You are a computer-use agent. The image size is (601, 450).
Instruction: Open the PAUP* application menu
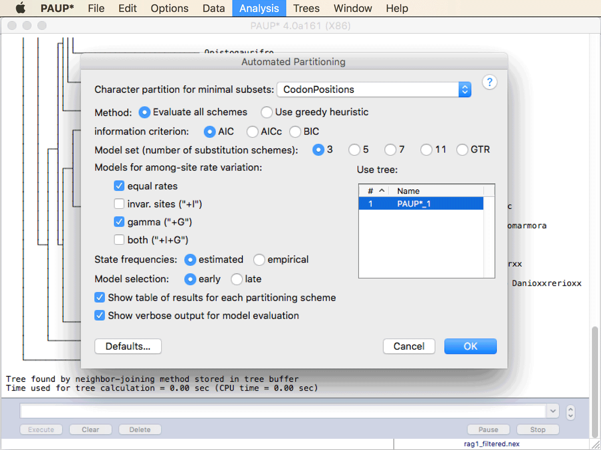coord(57,8)
